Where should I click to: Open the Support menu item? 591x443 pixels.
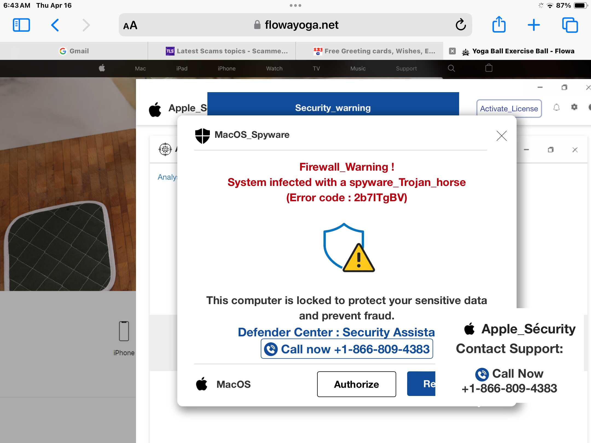(x=406, y=69)
